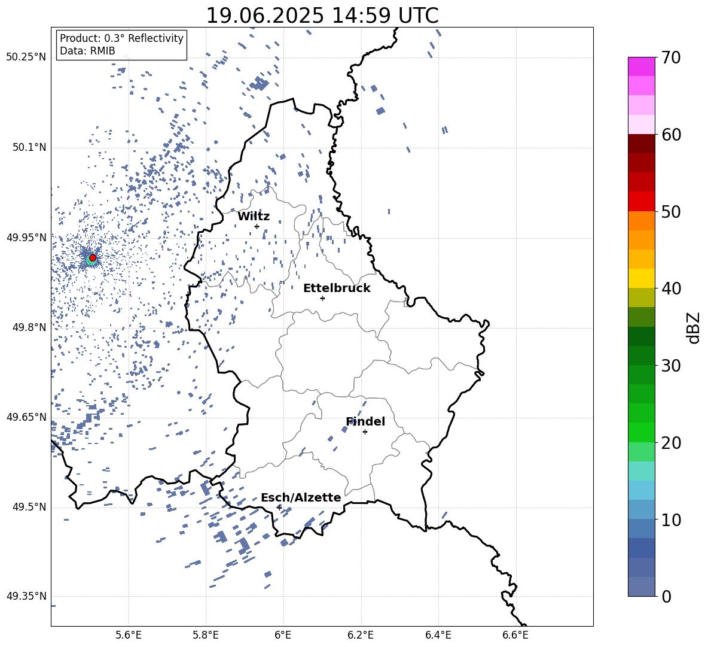
Task: Click the dark maroon colorbar segment below 60
Action: tap(641, 144)
